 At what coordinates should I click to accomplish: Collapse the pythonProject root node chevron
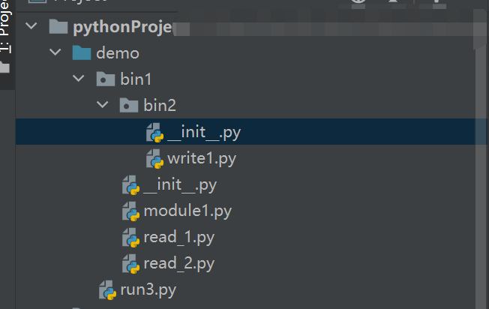pyautogui.click(x=31, y=28)
